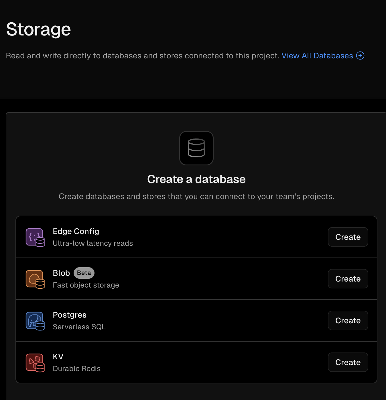Select the KV title text
The height and width of the screenshot is (400, 386).
tap(58, 357)
